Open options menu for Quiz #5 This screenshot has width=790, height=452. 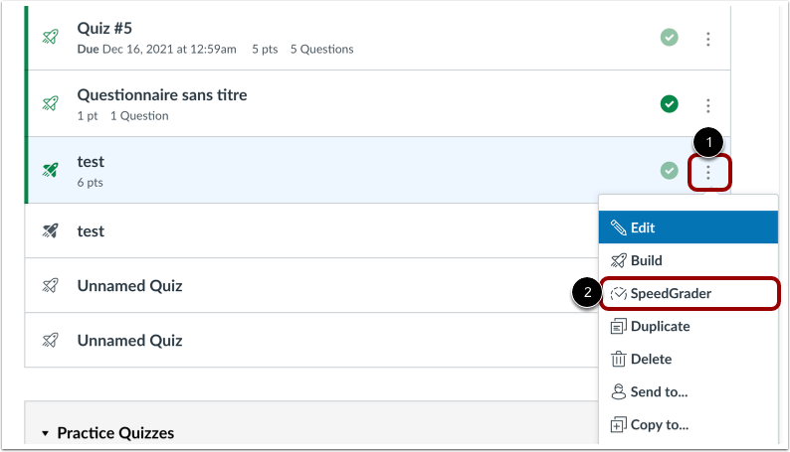tap(708, 39)
